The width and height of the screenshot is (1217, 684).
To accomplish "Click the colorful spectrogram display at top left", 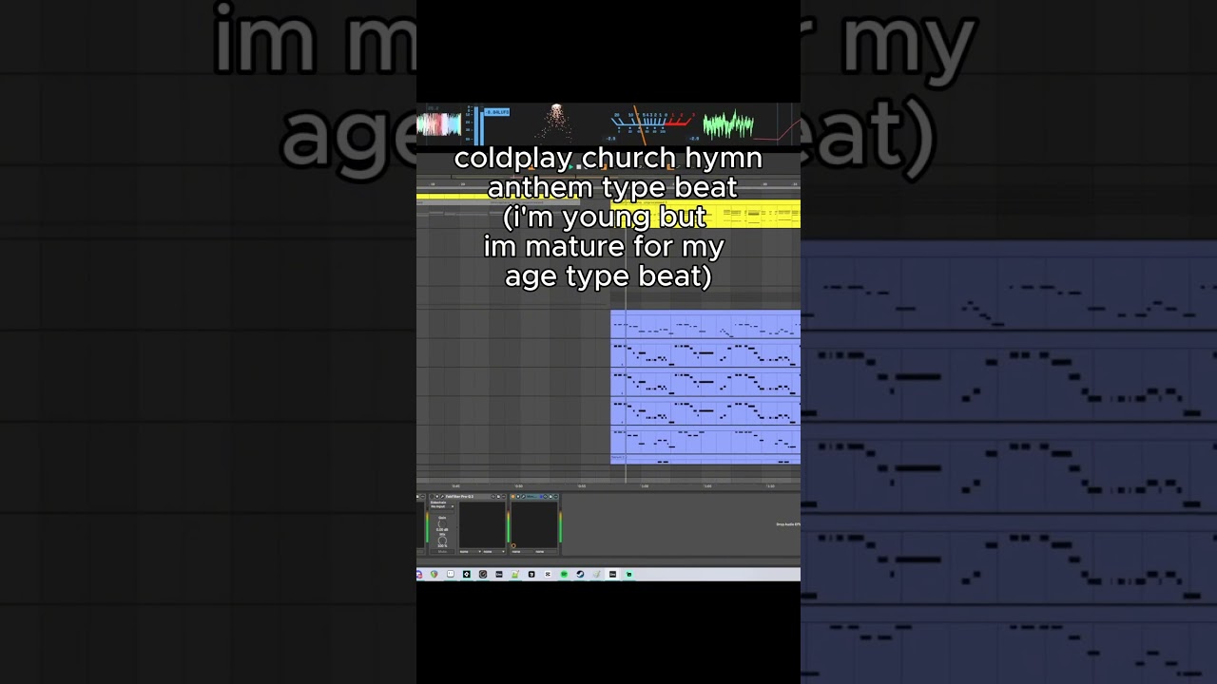I will (x=439, y=124).
